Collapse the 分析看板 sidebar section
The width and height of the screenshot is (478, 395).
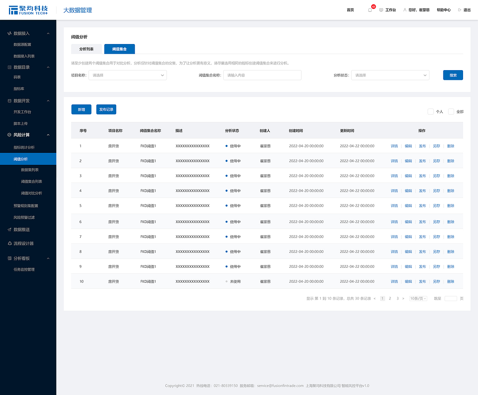click(48, 258)
